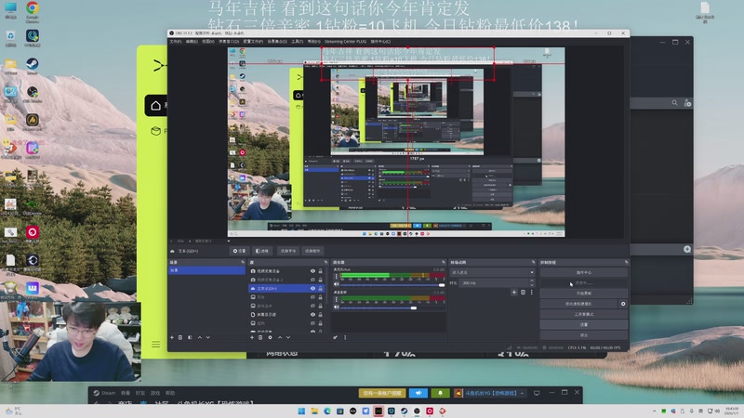This screenshot has height=418, width=744.
Task: Remove the transition with the transitions dock trash icon
Action: (x=523, y=293)
